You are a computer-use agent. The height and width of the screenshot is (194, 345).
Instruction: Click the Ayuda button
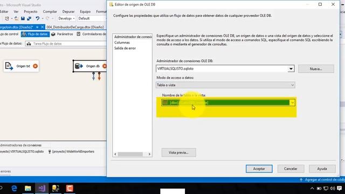click(322, 169)
